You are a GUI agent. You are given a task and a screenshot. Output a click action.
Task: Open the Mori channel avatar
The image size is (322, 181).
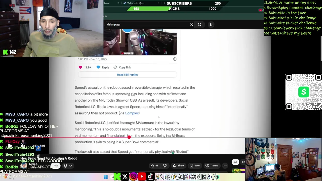(x=24, y=166)
